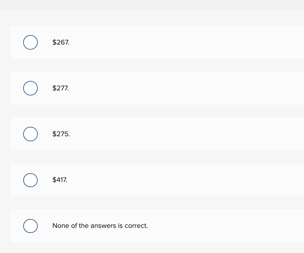
Task: Click the third answer row card
Action: [157, 134]
